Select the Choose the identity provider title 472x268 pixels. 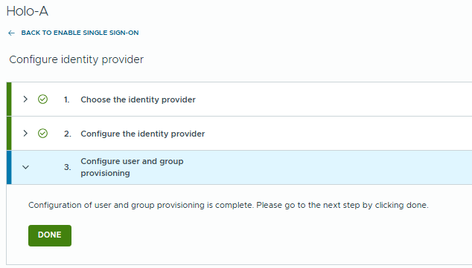(138, 99)
